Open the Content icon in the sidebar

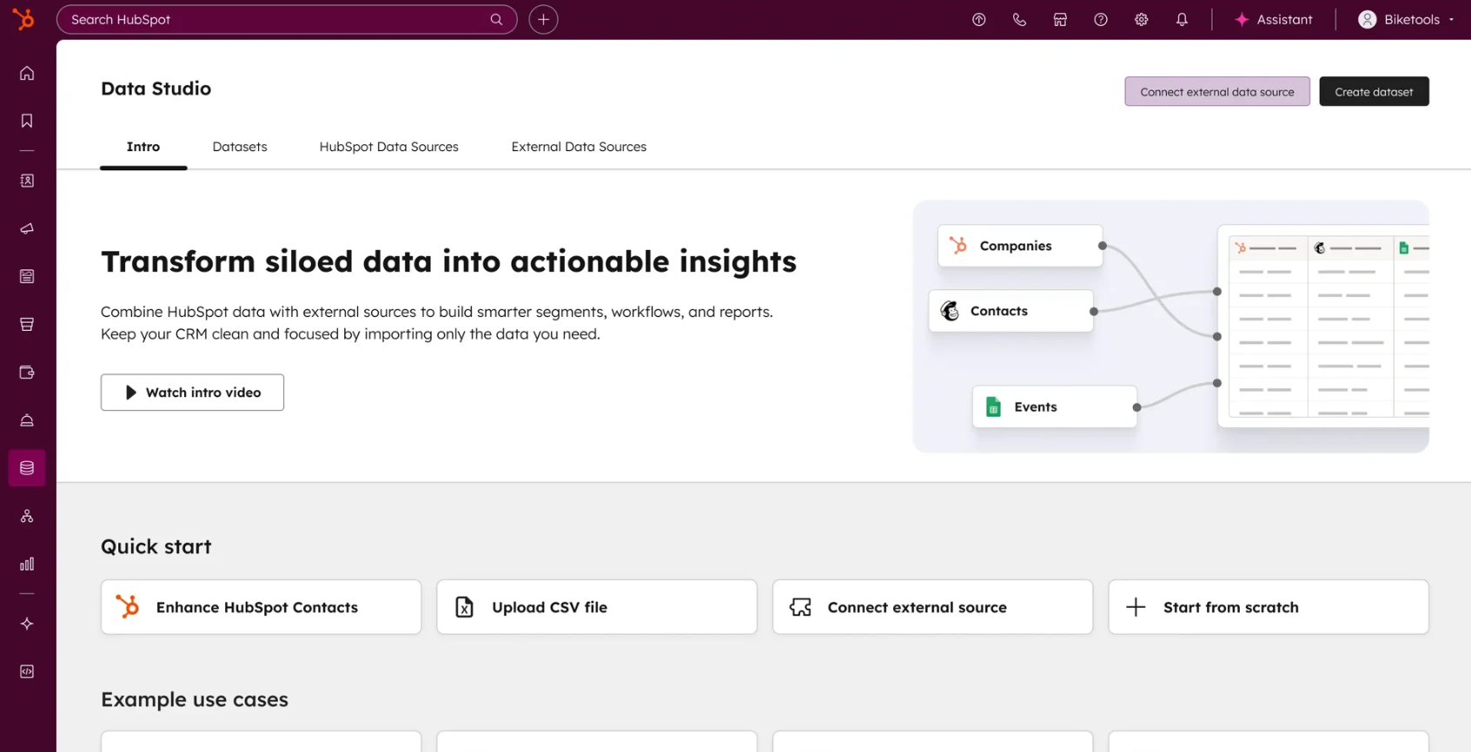pyautogui.click(x=27, y=276)
